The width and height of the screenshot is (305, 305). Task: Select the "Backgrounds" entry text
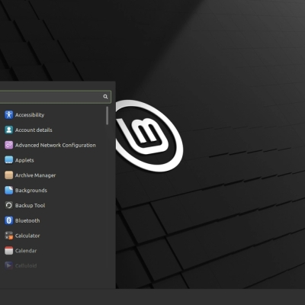[31, 191]
